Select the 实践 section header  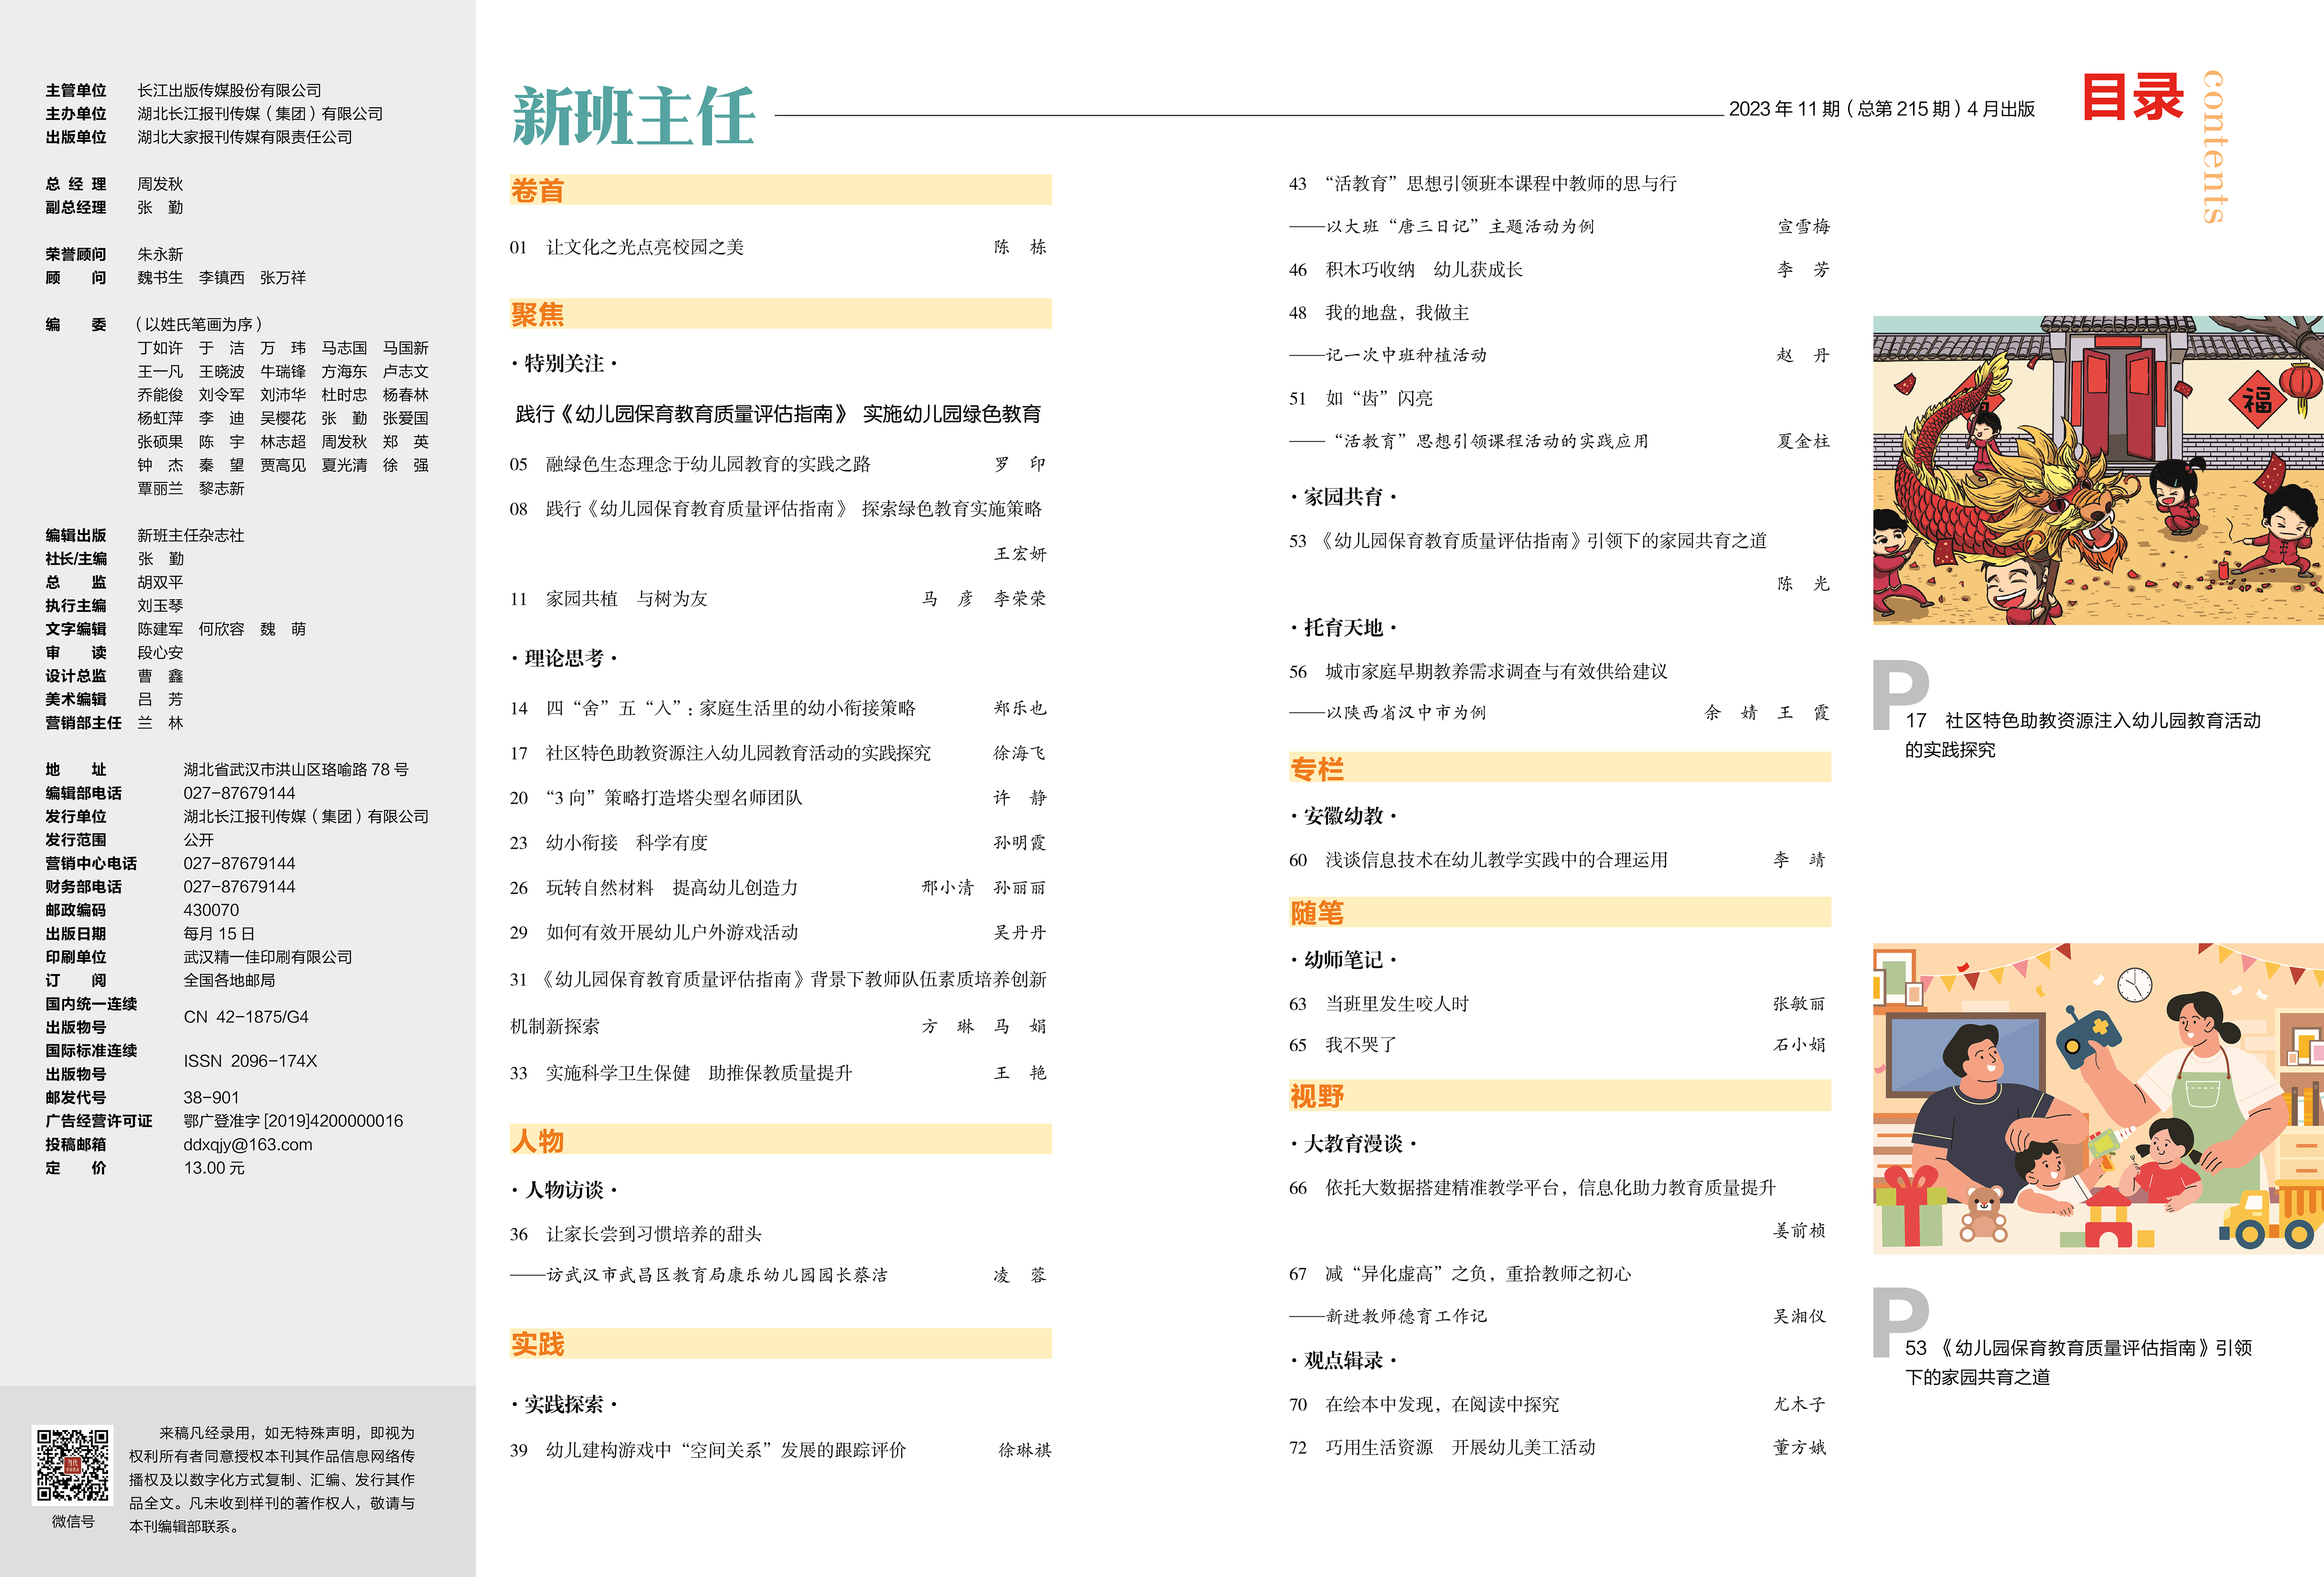538,1344
